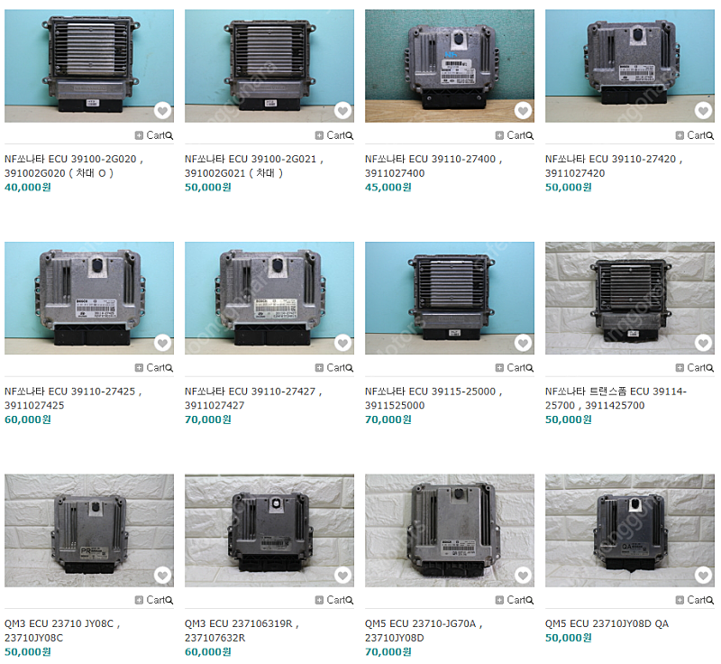The image size is (721, 664).
Task: Click 70,000원 price of QM5 23710-JG70A
Action: tap(388, 652)
